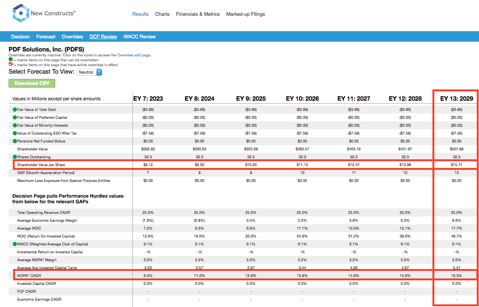Image resolution: width=479 pixels, height=307 pixels.
Task: Click the 9.3% NOPAT CAGR value
Action: point(148,276)
